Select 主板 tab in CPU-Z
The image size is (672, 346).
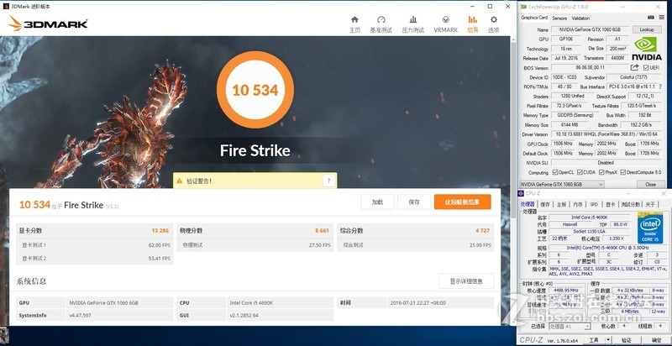(x=561, y=204)
